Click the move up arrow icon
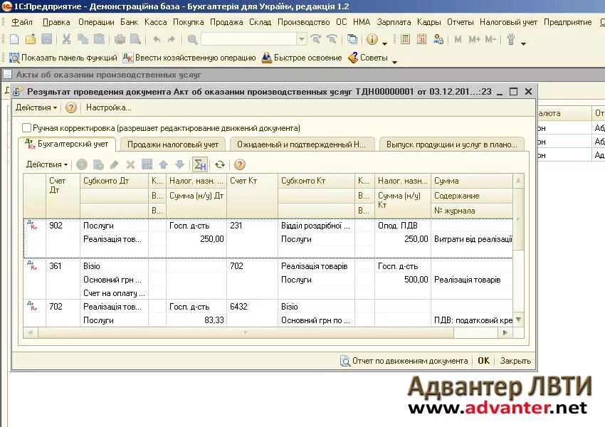 (x=163, y=164)
